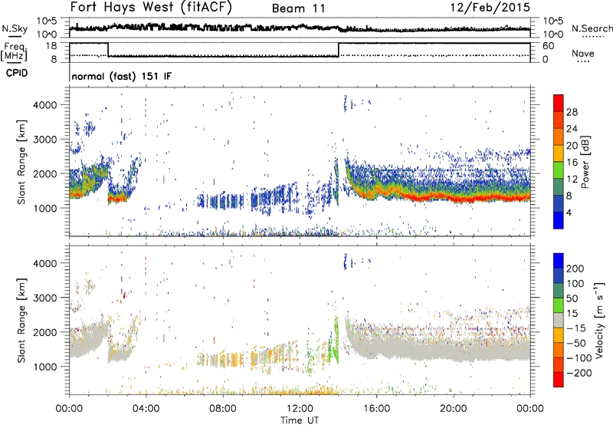The image size is (613, 425).
Task: Click the 12:00 time tick label
Action: coord(300,409)
